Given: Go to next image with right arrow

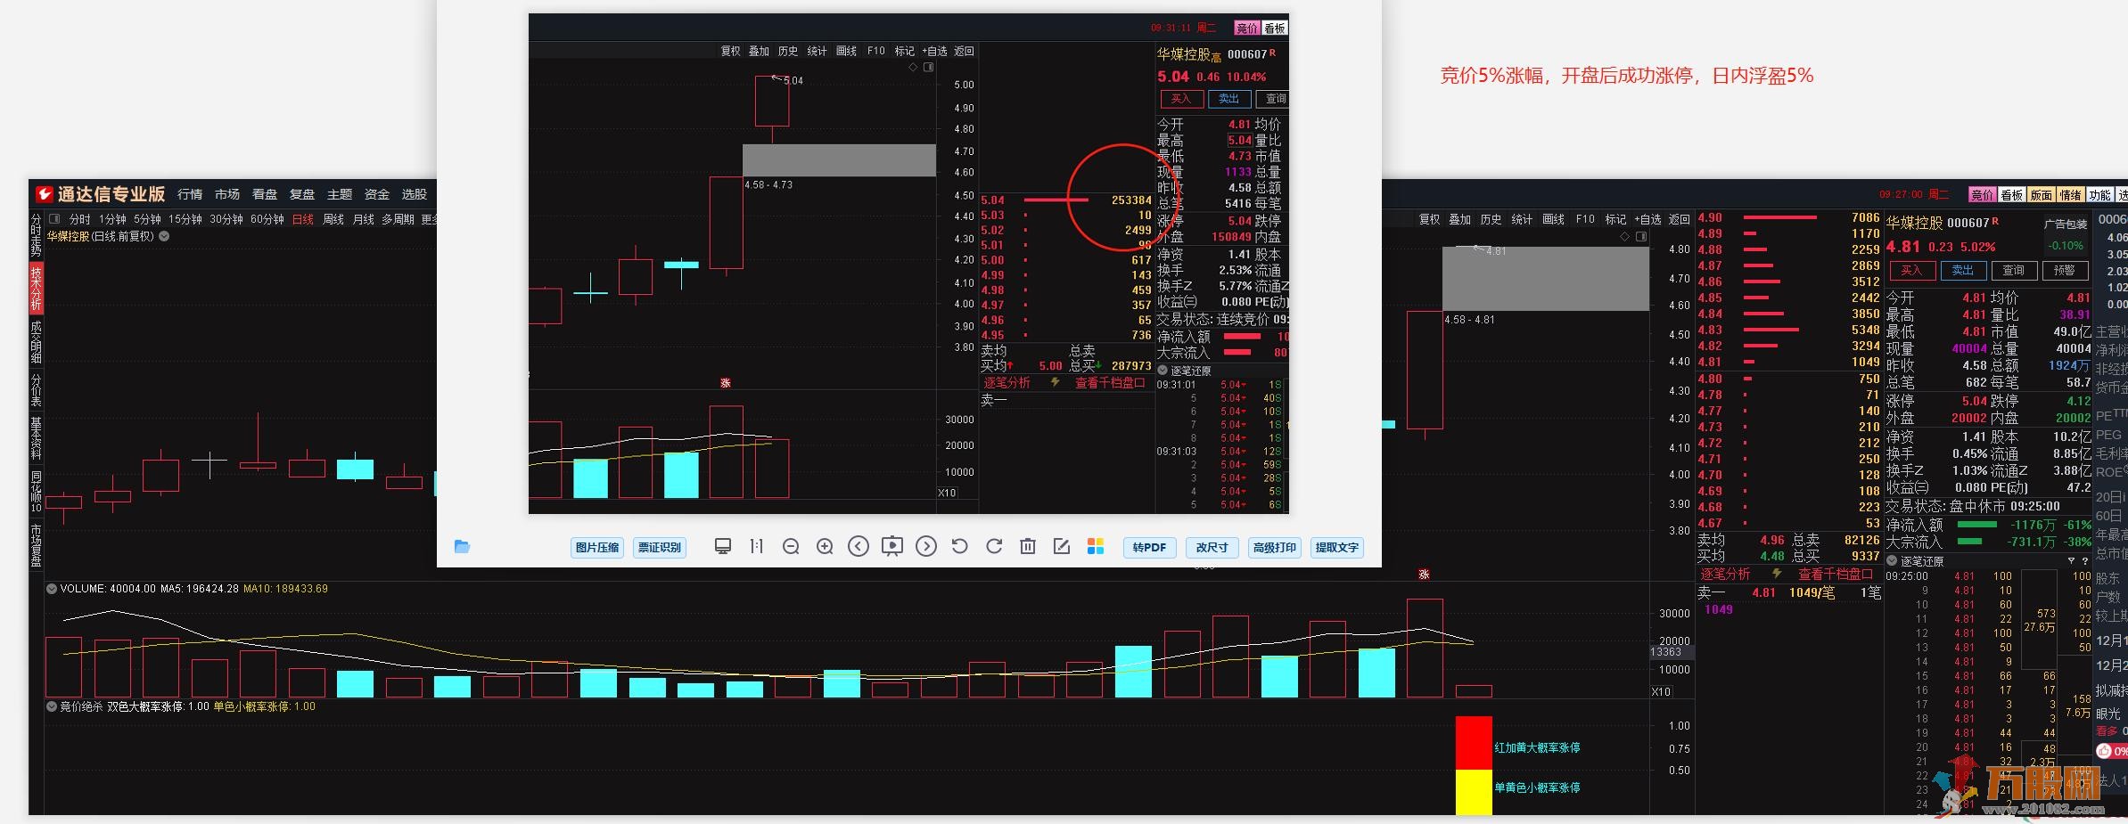Looking at the screenshot, I should click(926, 546).
